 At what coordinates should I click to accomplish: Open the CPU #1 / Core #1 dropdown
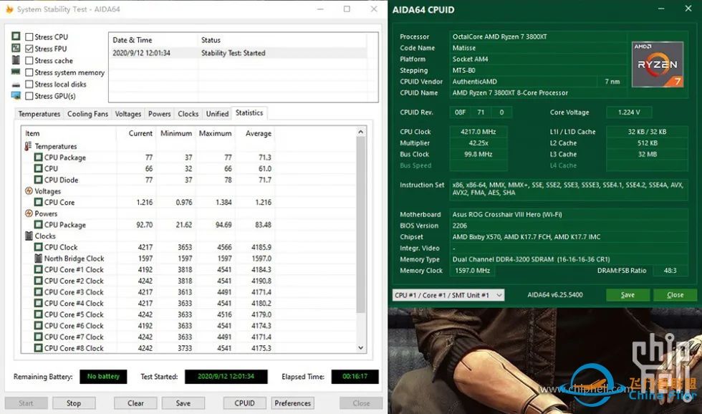click(x=448, y=295)
